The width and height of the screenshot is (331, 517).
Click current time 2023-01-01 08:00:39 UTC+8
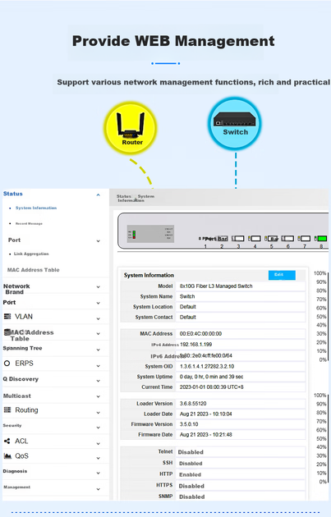[212, 387]
